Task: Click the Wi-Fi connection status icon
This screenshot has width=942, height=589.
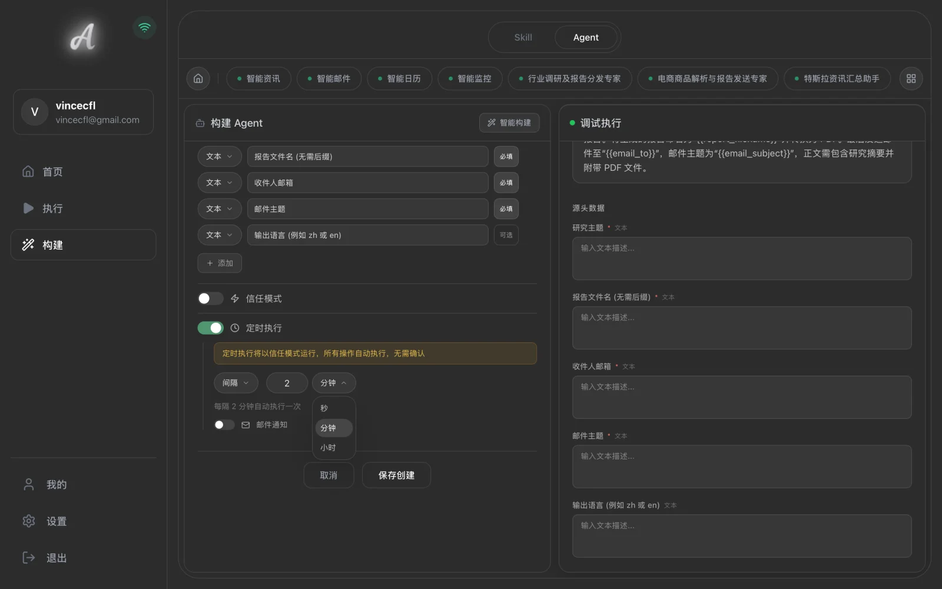Action: coord(144,28)
